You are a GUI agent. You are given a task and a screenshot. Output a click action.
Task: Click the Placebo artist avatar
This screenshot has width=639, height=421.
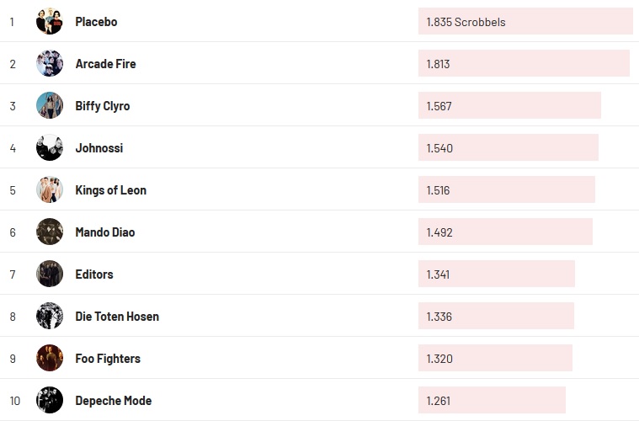point(50,22)
